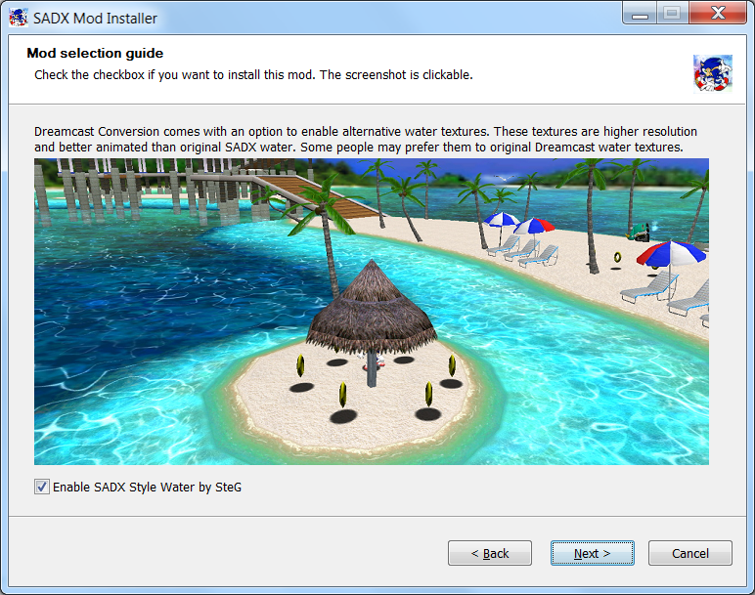Go to the previous page with Back
The image size is (755, 595).
(x=490, y=553)
